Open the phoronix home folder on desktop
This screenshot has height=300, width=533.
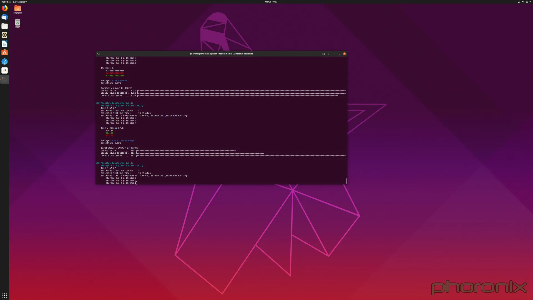[x=17, y=10]
